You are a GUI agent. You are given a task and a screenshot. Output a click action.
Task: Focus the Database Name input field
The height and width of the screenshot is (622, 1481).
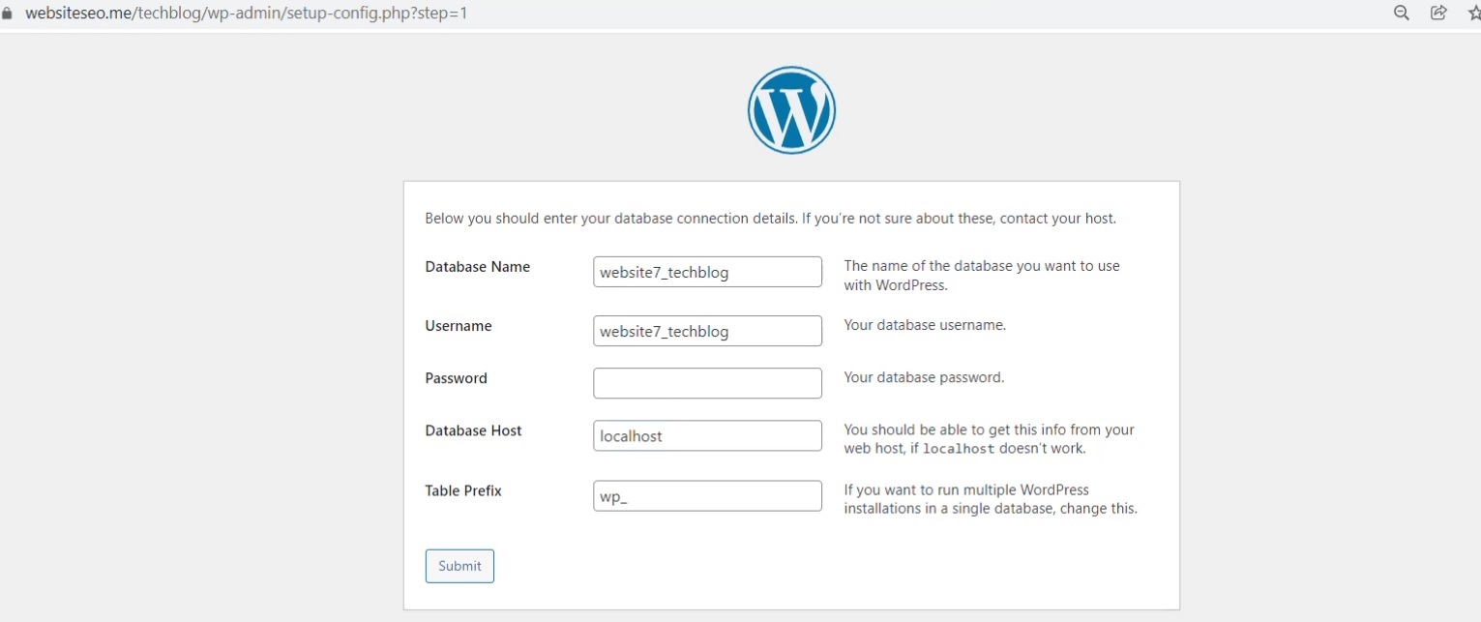707,272
